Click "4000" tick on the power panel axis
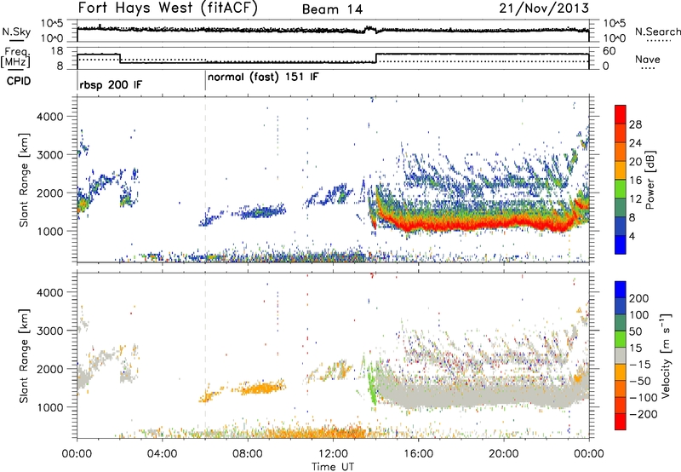This screenshot has width=681, height=472. pos(49,117)
